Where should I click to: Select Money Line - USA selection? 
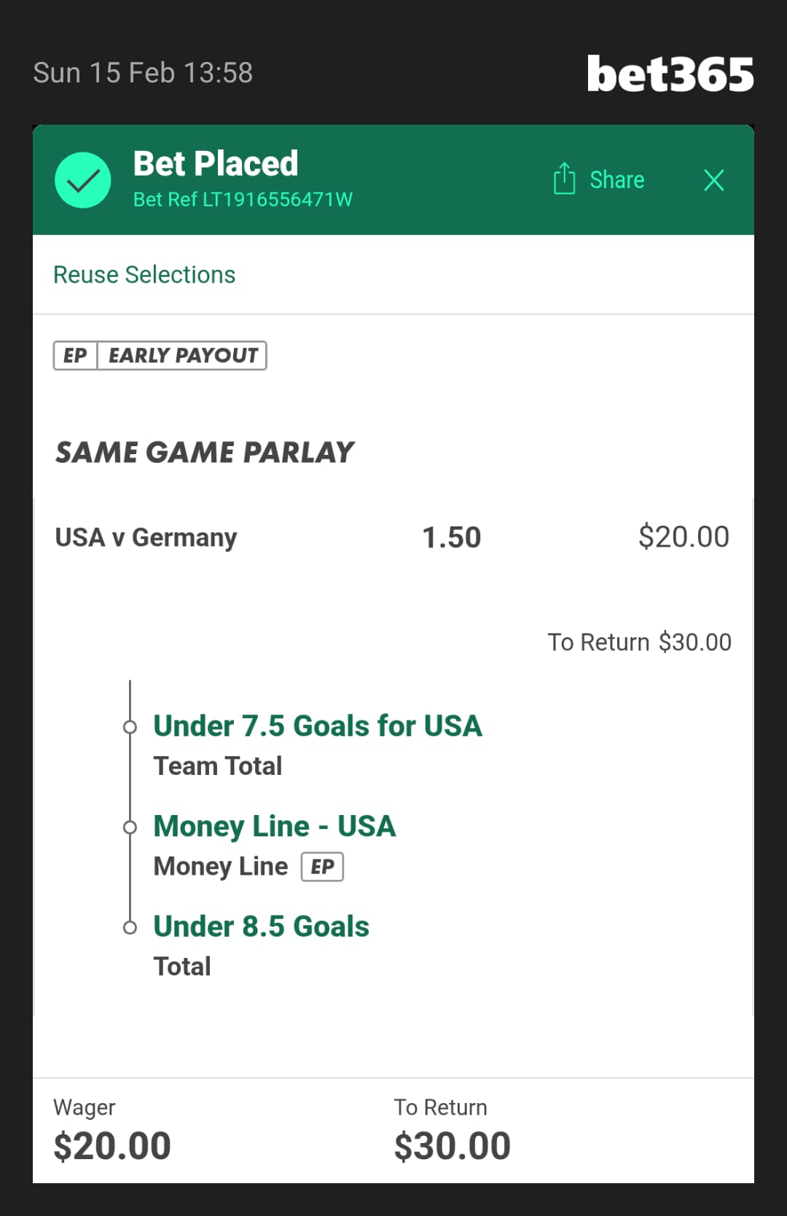tap(275, 827)
